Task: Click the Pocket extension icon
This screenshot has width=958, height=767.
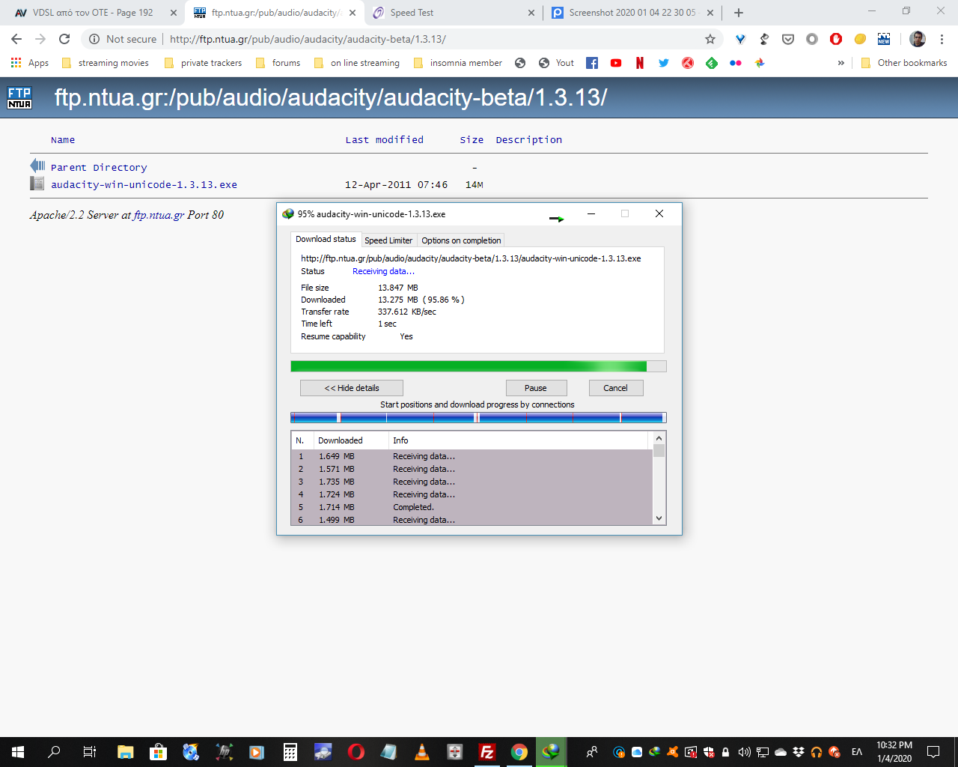Action: tap(788, 39)
